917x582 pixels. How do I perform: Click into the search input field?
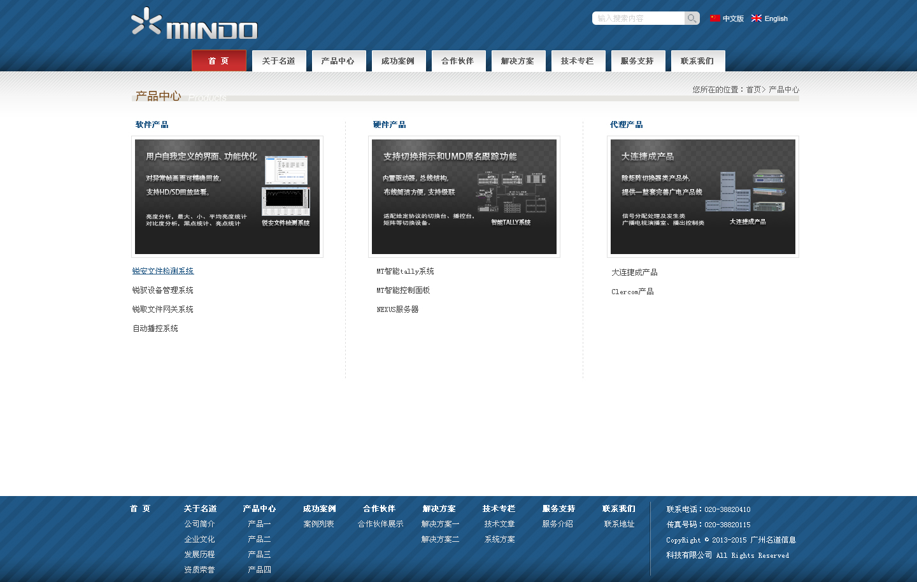[637, 18]
